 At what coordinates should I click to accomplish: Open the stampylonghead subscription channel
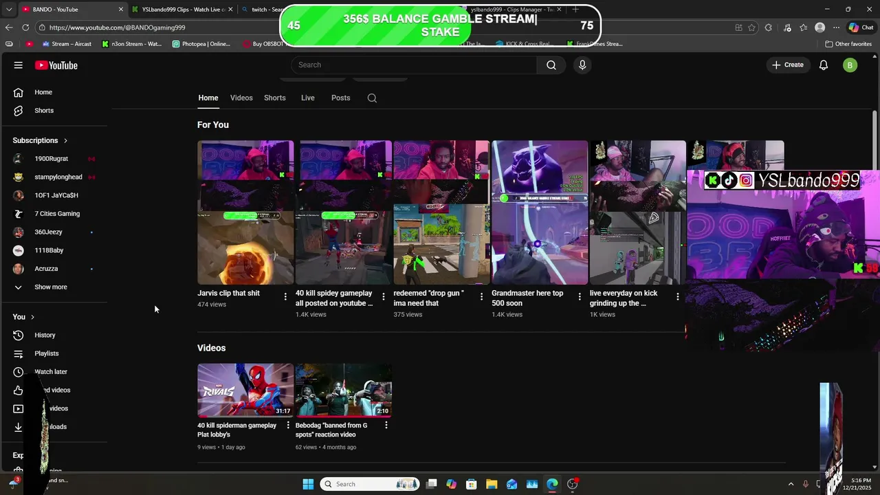tap(55, 177)
